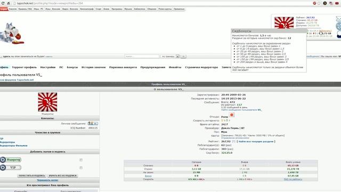Open Предупреждения tab
This screenshot has width=341, height=192.
click(153, 67)
